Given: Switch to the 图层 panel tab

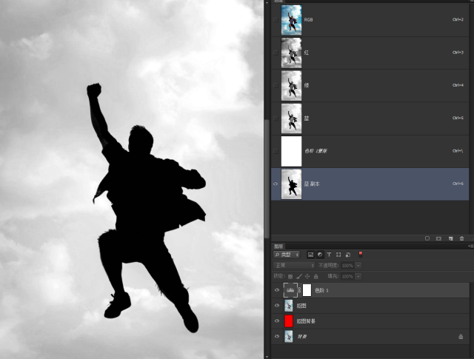Looking at the screenshot, I should click(x=278, y=246).
